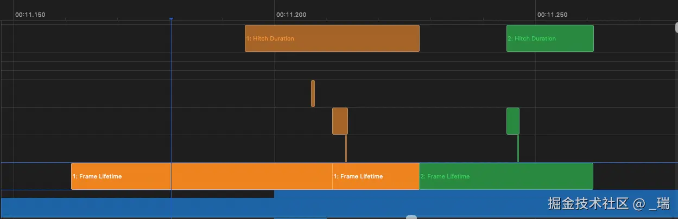Click the 00:11.200 ruler timestamp
678x219 pixels.
[x=291, y=15]
